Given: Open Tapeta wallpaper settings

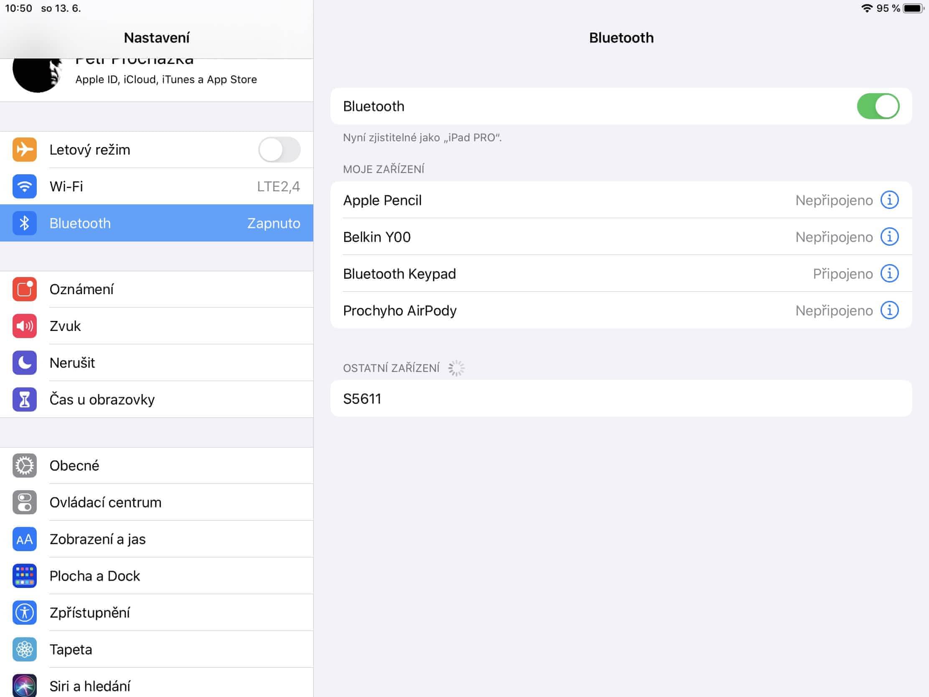Looking at the screenshot, I should [x=71, y=649].
